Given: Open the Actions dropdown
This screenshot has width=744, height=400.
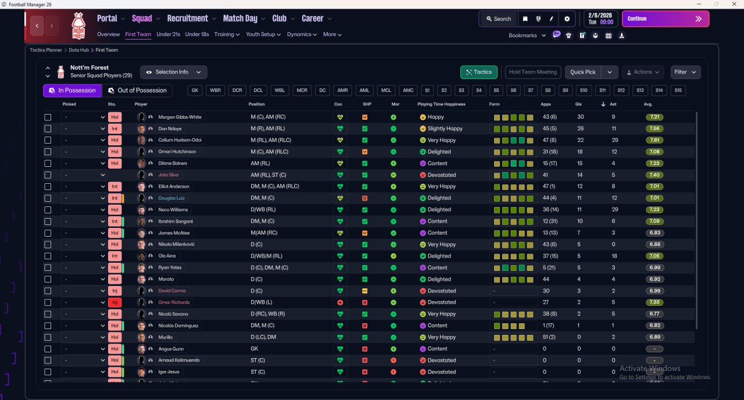Looking at the screenshot, I should (643, 72).
